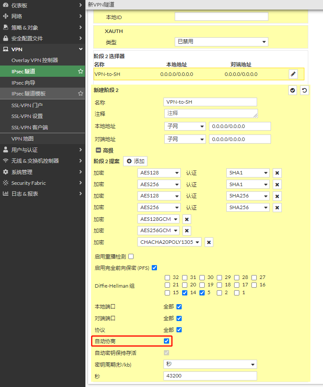Click the wifi icon beside 无线 & 交换机控制器

(x=6, y=161)
